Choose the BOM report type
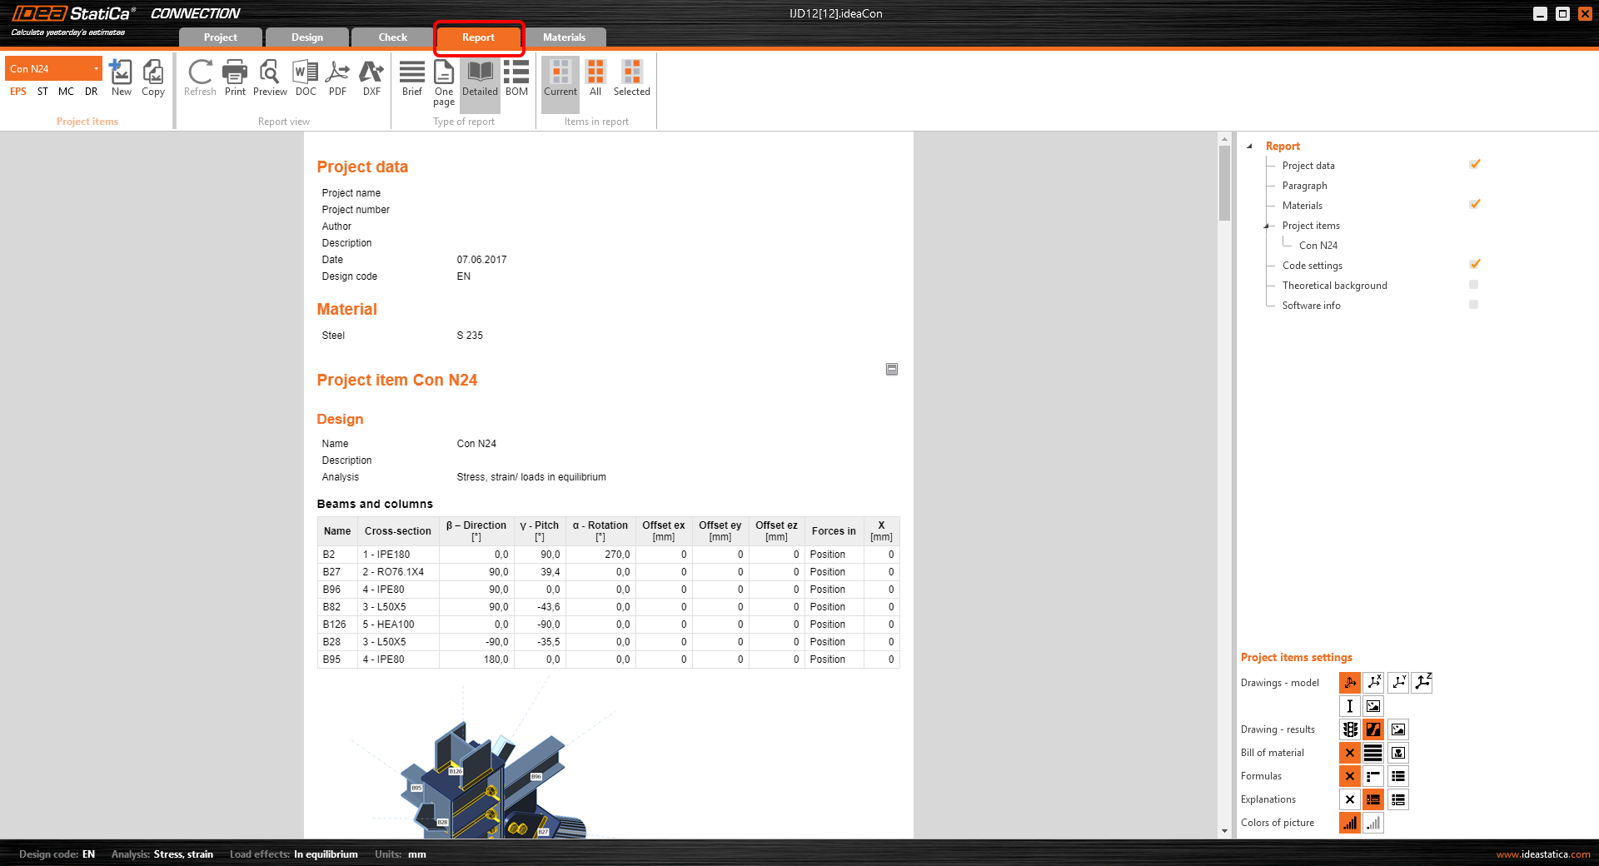 516,78
